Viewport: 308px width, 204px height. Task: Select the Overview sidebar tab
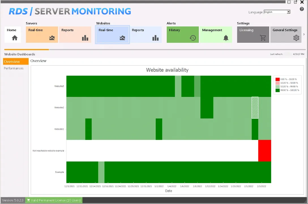(16, 61)
